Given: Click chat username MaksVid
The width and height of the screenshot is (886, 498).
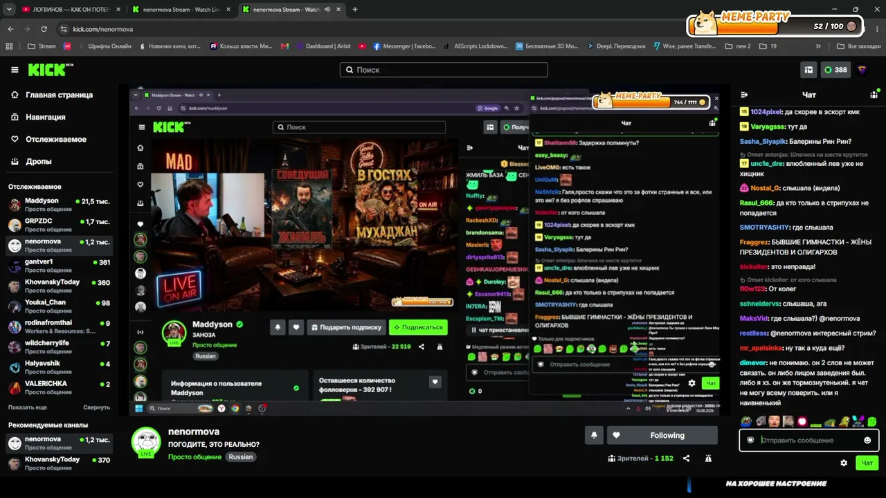Looking at the screenshot, I should pos(754,318).
